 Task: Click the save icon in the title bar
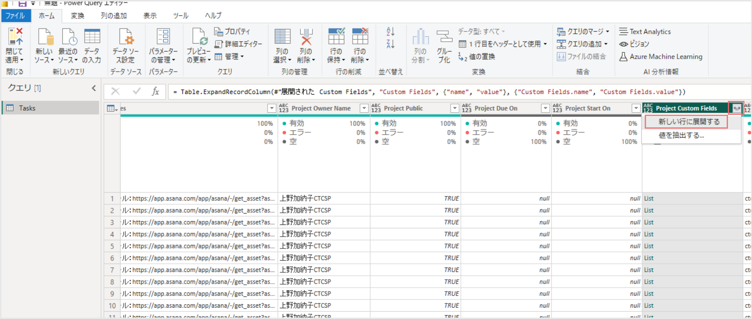pos(23,3)
